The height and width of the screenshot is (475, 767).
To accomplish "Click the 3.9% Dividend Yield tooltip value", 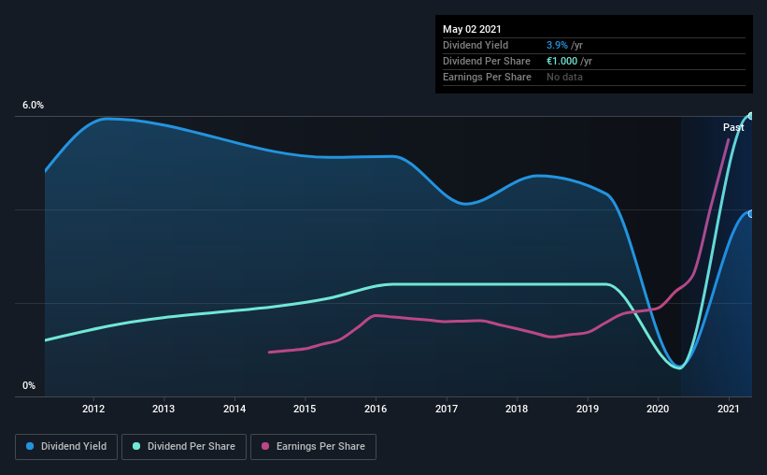I will [557, 45].
